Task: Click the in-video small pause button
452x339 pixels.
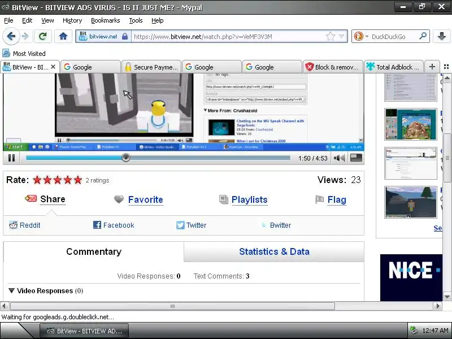Action: pos(59,140)
